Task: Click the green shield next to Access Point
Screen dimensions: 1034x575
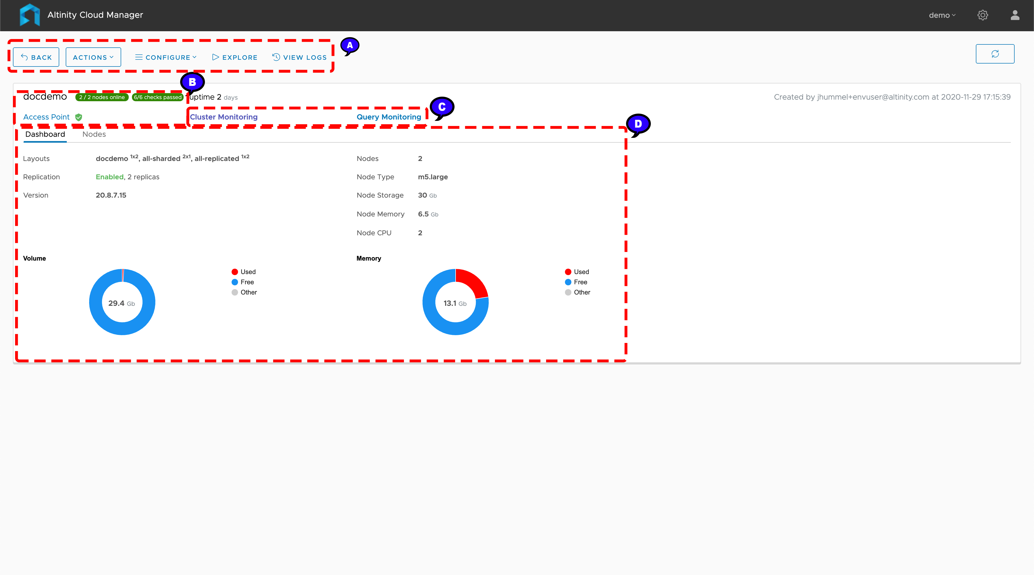Action: (79, 117)
